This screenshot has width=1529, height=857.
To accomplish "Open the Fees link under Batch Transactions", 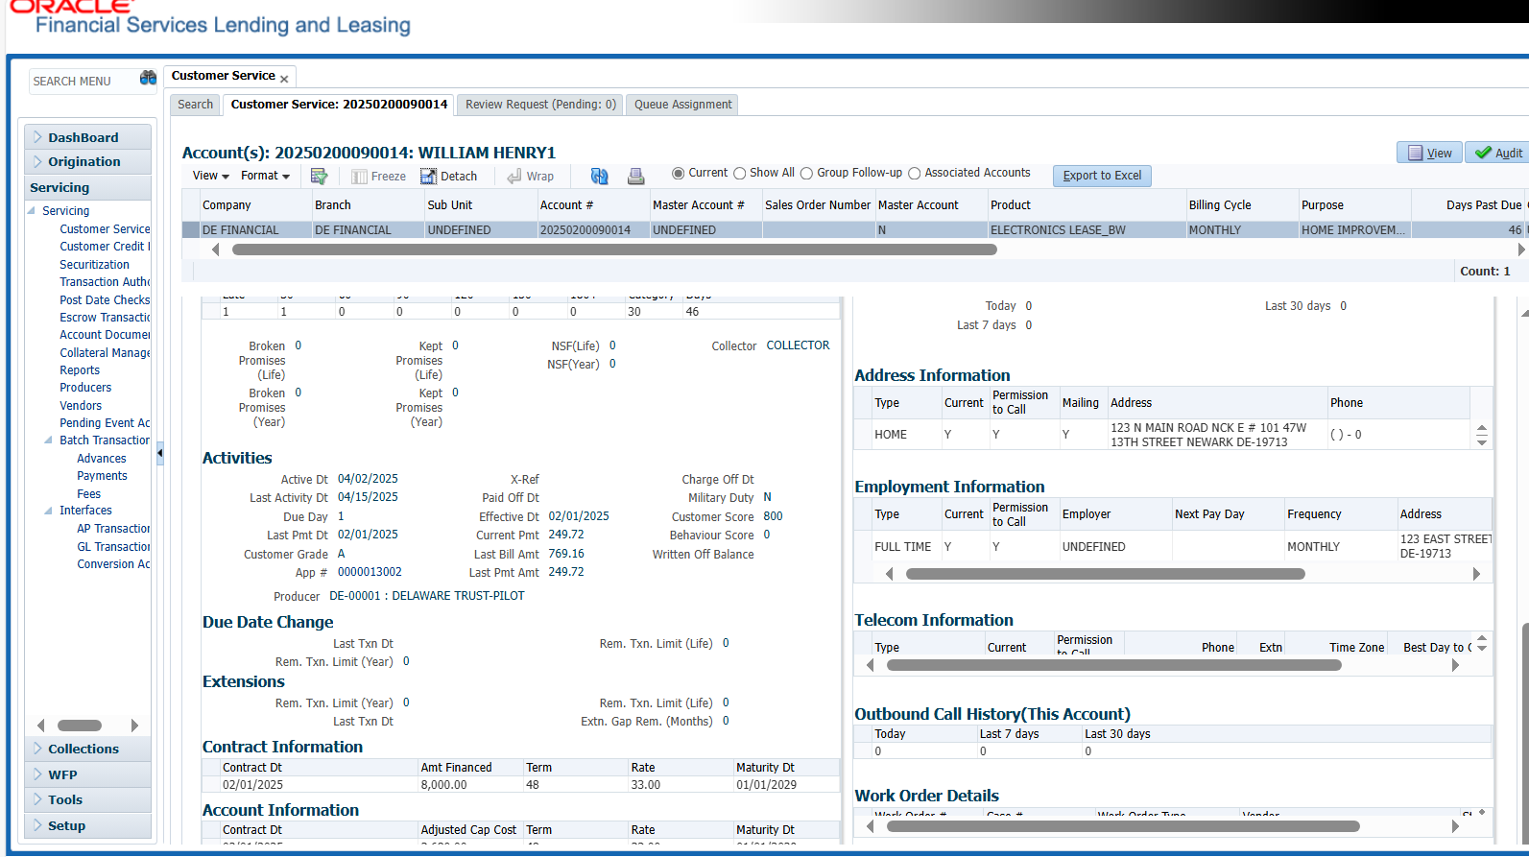I will [88, 494].
